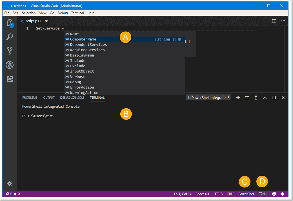Choose the Debug parameter in the suggestion list

pos(125,82)
